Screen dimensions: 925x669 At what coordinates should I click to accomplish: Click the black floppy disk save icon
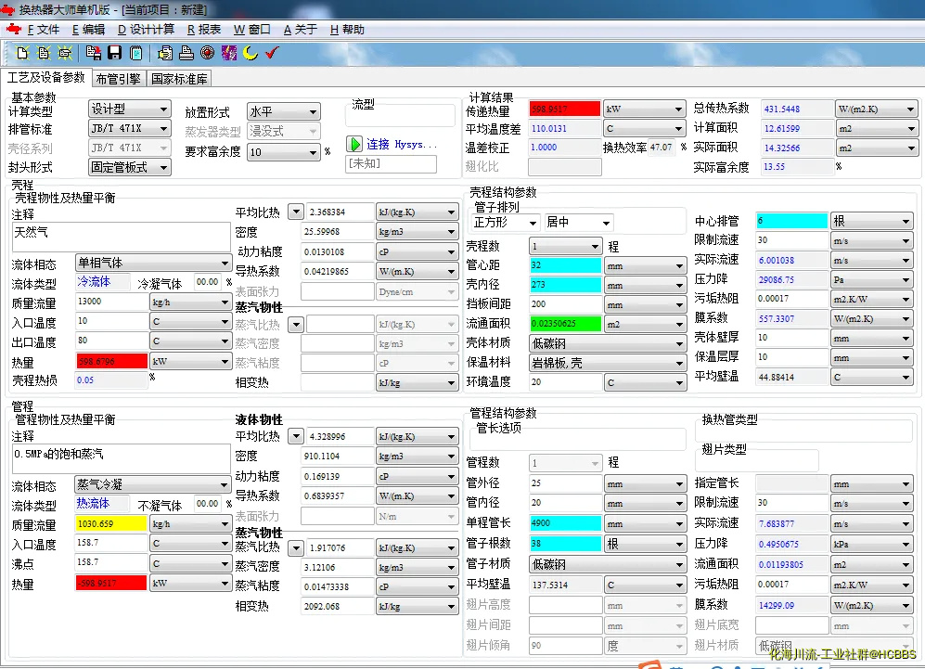(x=114, y=53)
